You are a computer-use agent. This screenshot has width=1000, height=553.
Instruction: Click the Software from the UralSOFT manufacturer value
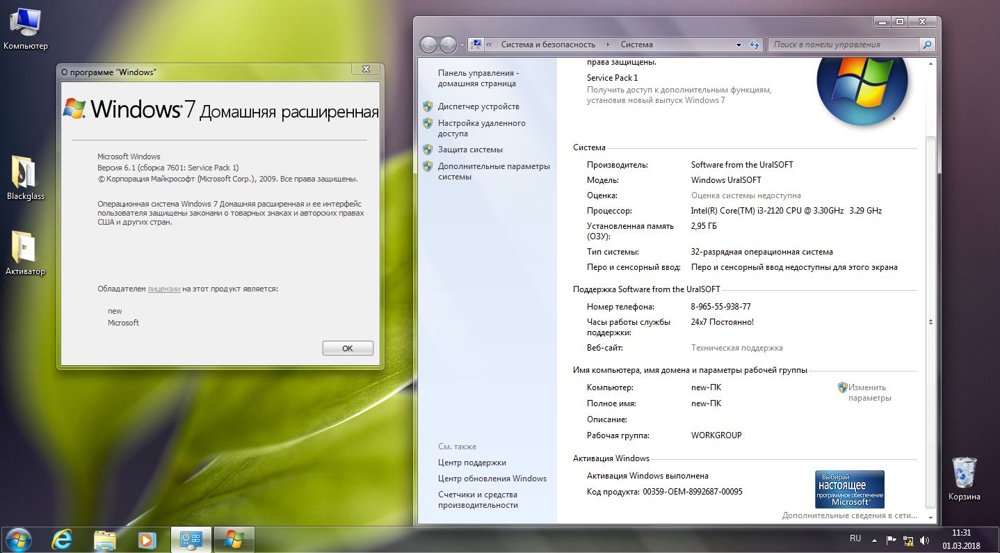(x=742, y=165)
